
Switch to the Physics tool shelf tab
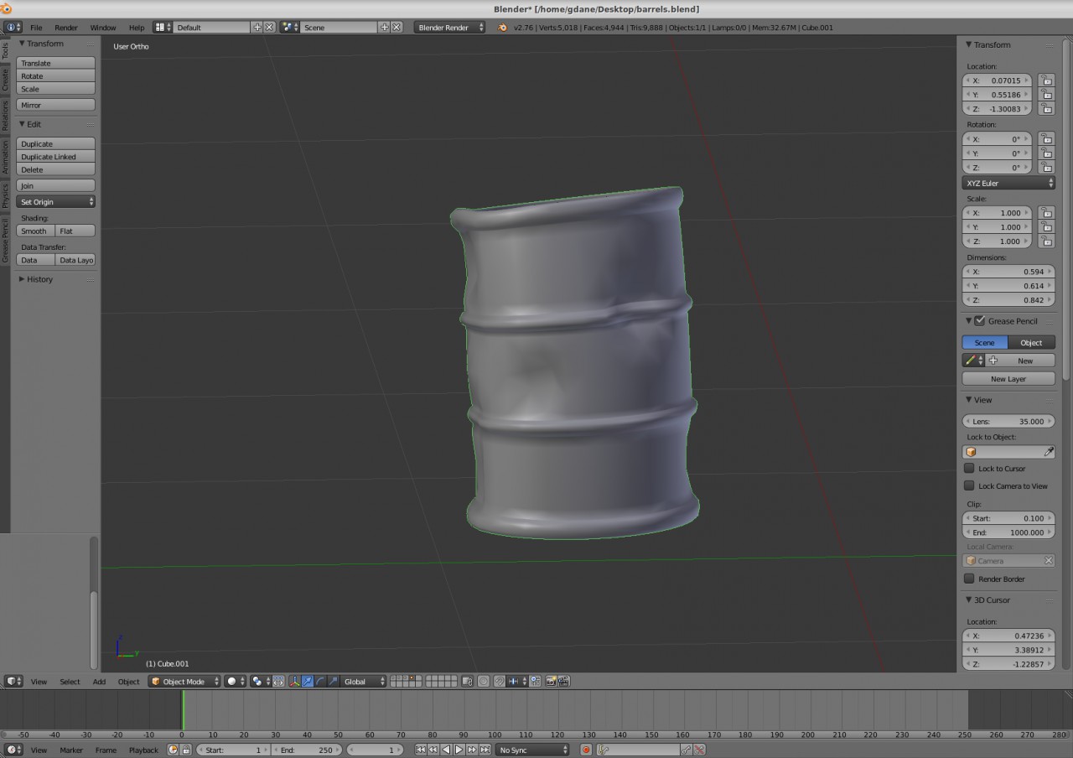(5, 196)
